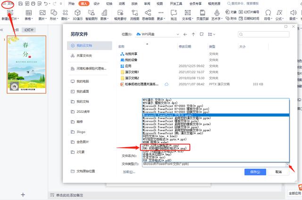Click the 3D演示 cube icon

coord(77,13)
